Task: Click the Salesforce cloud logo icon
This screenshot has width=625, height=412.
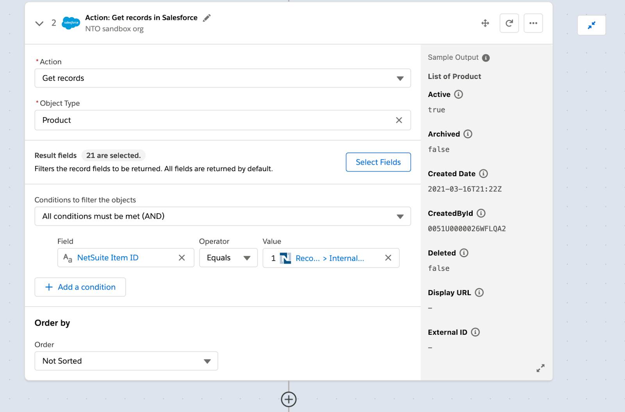Action: 71,23
